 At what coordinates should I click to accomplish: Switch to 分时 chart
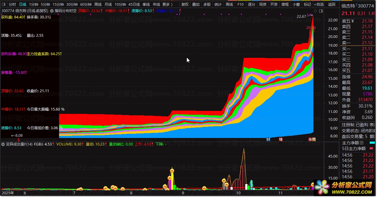pyautogui.click(x=12, y=5)
